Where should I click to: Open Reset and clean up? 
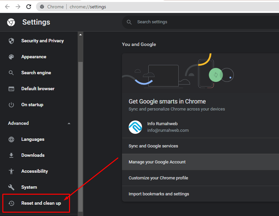coord(41,203)
